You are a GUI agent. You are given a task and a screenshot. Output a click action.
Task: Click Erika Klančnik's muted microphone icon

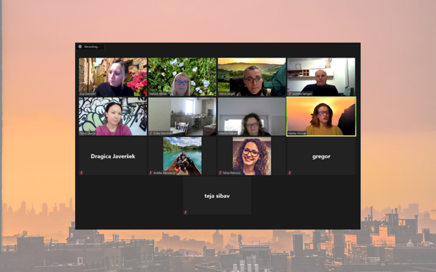pos(151,133)
